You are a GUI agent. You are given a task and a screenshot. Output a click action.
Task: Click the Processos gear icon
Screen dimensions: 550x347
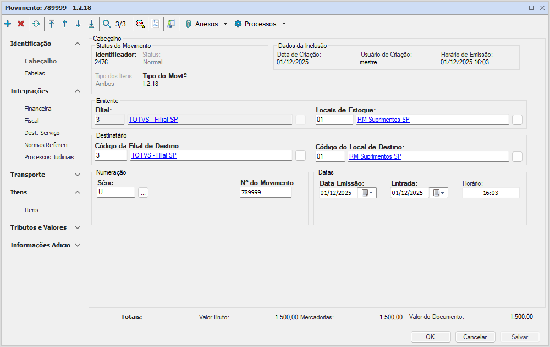[x=238, y=24]
